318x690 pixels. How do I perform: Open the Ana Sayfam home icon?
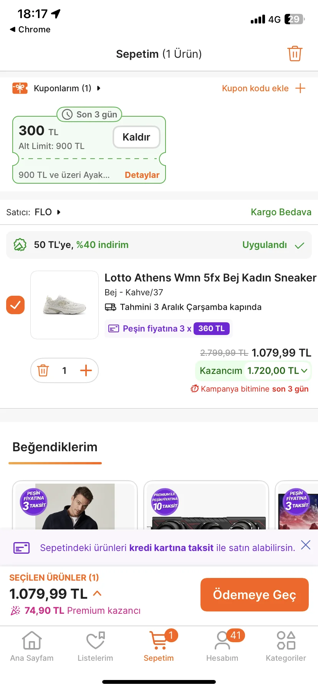pos(32,641)
